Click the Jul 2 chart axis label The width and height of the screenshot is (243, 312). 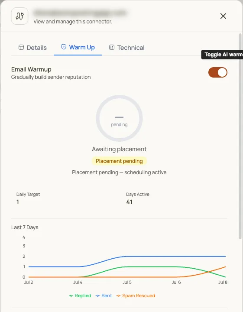(x=29, y=283)
